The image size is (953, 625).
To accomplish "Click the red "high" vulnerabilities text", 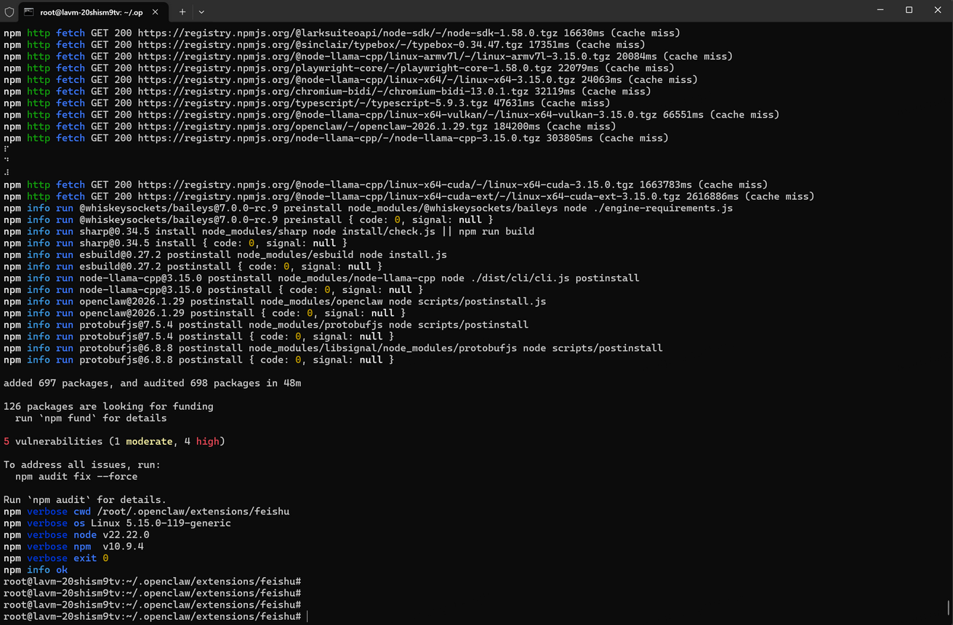I will point(207,441).
